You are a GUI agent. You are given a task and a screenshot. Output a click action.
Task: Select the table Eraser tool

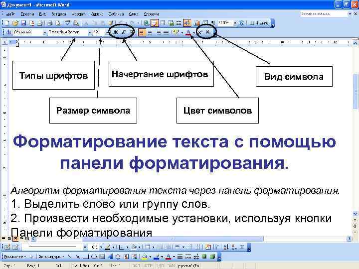coord(15,247)
